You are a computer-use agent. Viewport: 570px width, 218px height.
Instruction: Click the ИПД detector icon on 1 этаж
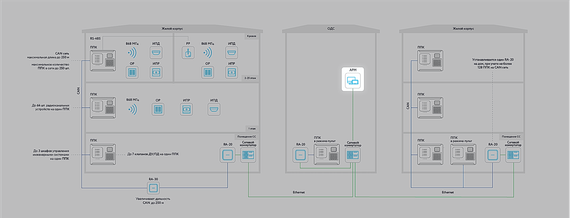[x=214, y=109]
